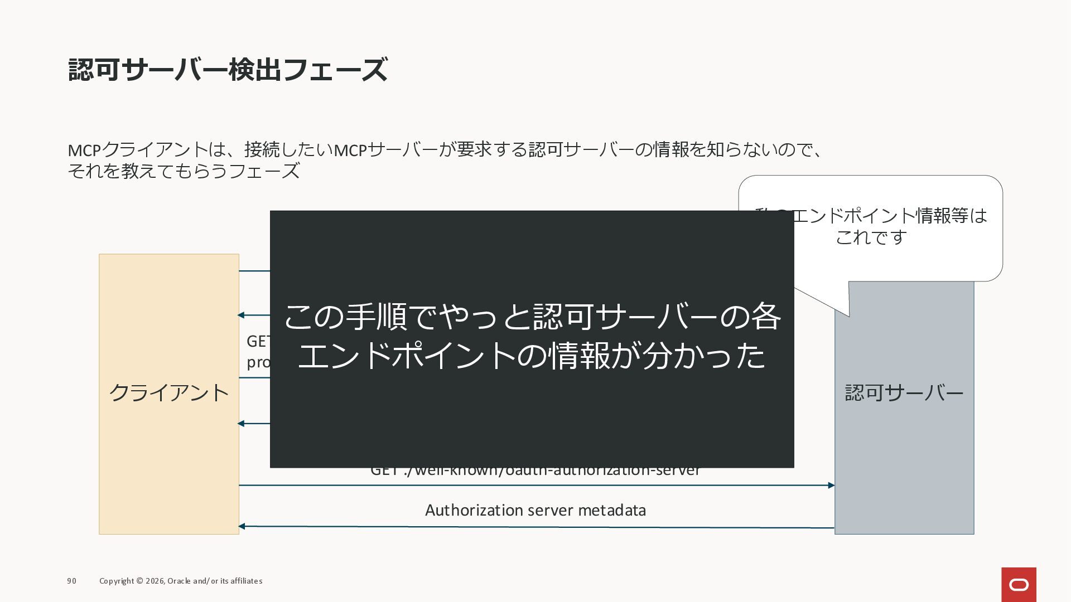The height and width of the screenshot is (602, 1071).
Task: Click the red Oracle logo icon
Action: 1019,584
